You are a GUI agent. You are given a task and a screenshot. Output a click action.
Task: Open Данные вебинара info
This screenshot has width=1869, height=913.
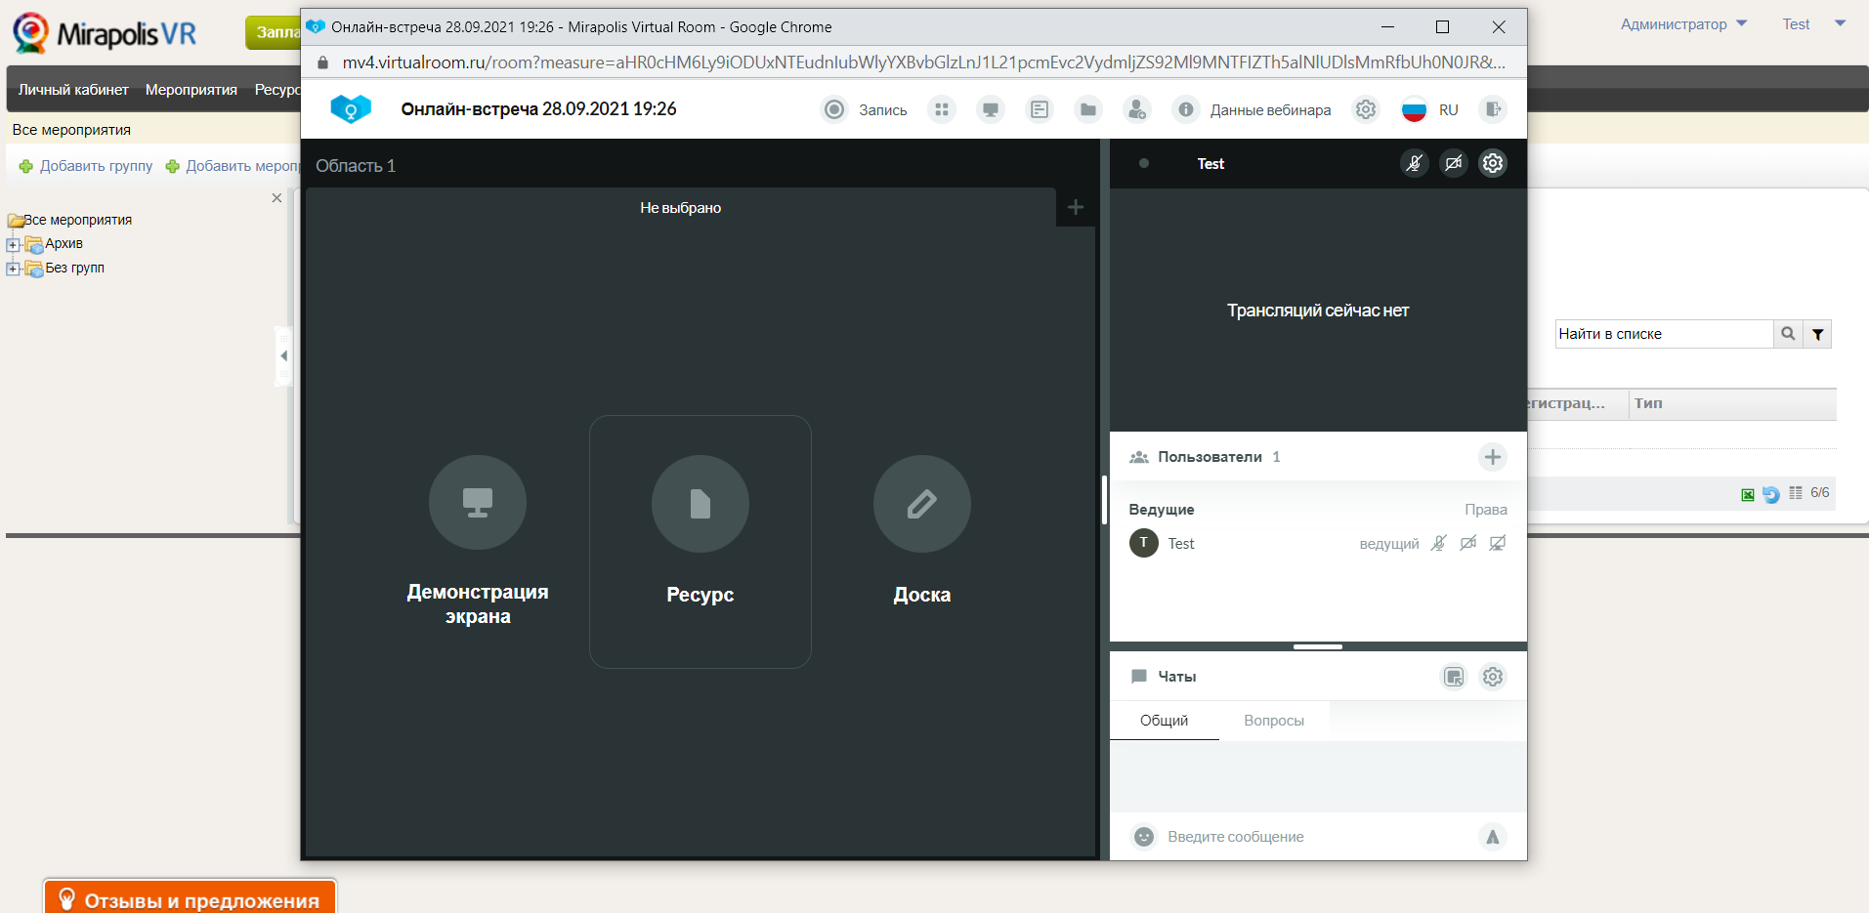[1252, 109]
